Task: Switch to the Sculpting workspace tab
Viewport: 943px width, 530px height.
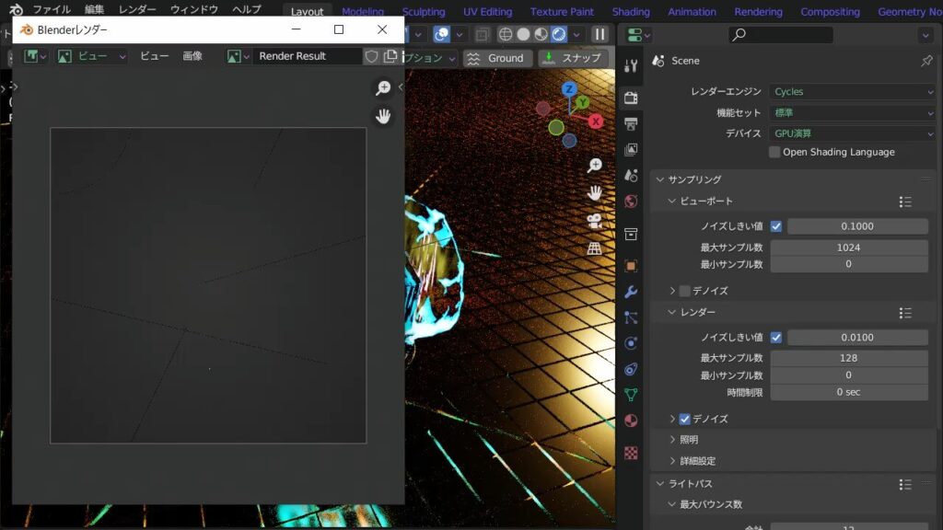Action: click(x=424, y=11)
